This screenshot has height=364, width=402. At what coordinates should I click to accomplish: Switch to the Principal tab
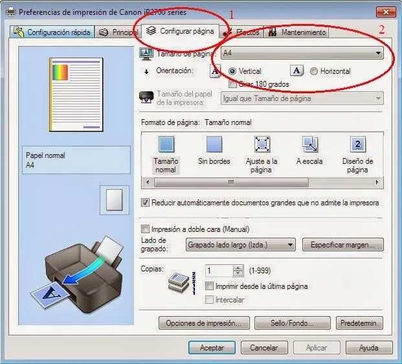pos(118,32)
